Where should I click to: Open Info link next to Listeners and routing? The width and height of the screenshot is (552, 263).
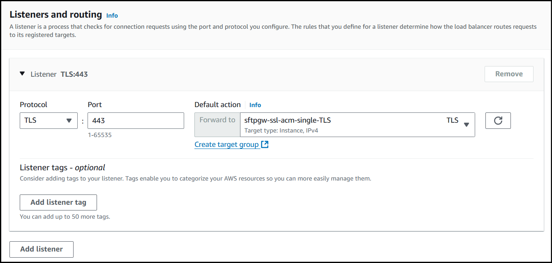(112, 16)
